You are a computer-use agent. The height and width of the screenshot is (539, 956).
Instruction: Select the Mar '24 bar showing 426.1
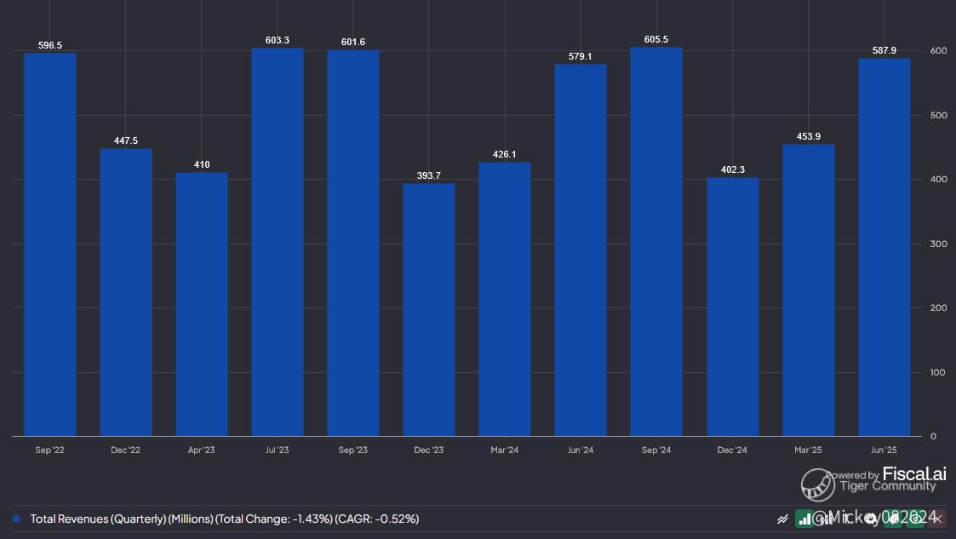[x=505, y=299]
